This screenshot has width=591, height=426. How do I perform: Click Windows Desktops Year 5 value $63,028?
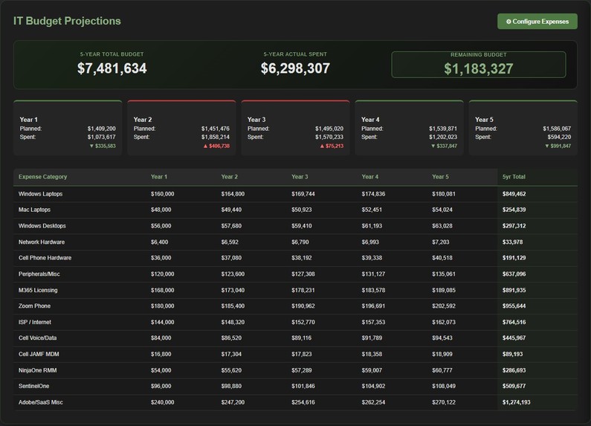coord(442,226)
